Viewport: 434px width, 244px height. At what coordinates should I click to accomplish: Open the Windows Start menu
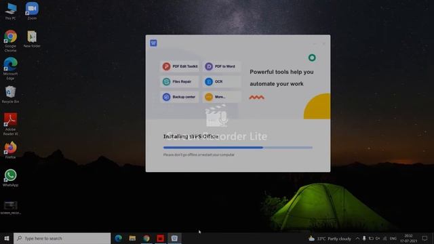[7, 238]
